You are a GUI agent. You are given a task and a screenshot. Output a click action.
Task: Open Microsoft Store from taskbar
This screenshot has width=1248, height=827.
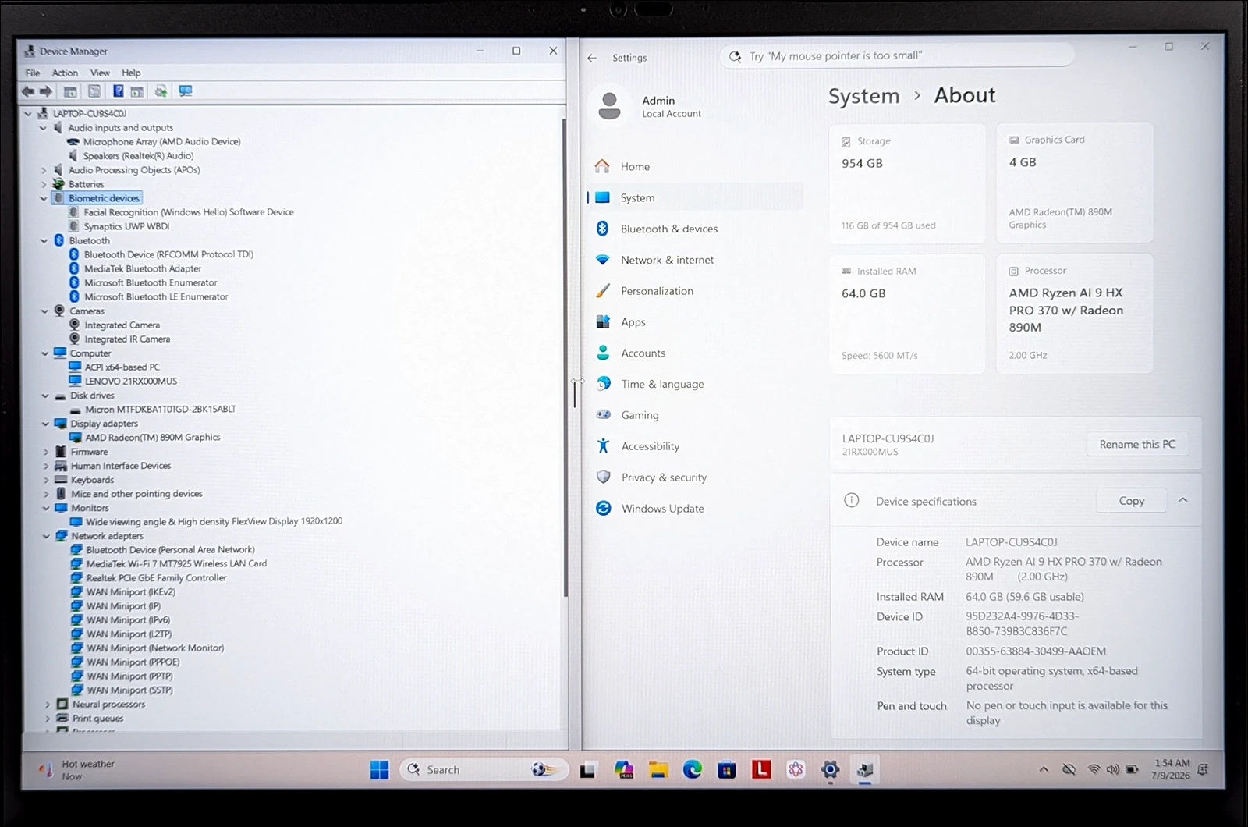(726, 770)
